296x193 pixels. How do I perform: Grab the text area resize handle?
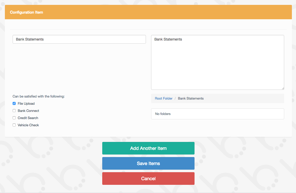pos(283,88)
